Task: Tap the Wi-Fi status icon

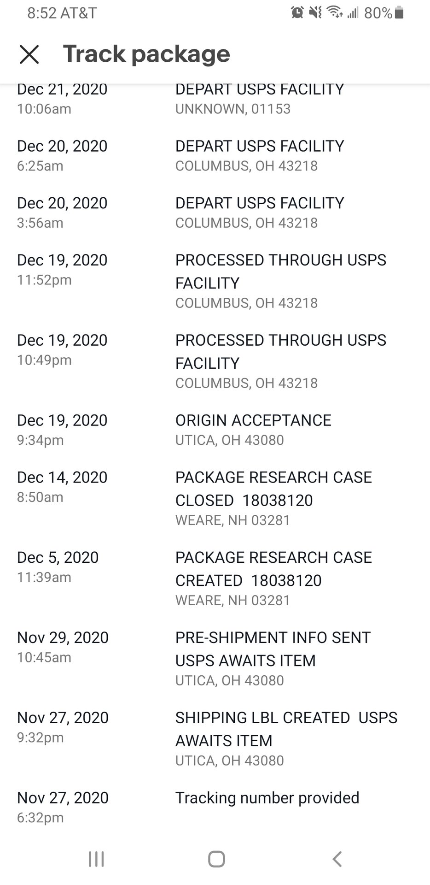Action: tap(334, 12)
